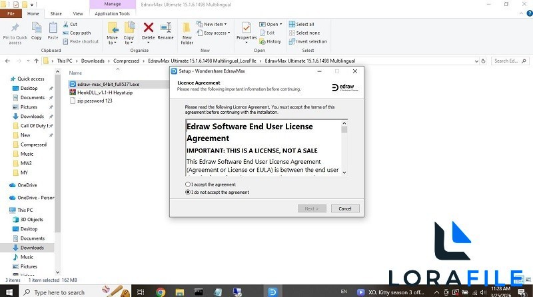Open the New item dropdown
The image size is (533, 297).
point(211,25)
